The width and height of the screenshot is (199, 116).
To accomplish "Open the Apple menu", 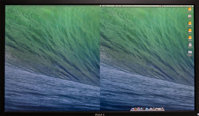I will click(102, 6).
